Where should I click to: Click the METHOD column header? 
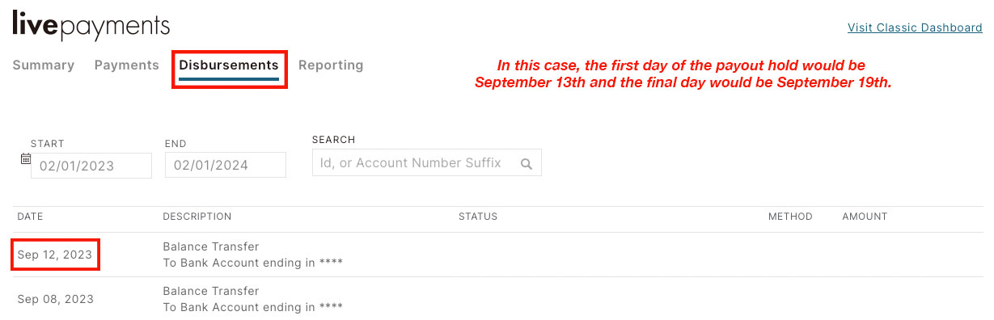pos(790,217)
